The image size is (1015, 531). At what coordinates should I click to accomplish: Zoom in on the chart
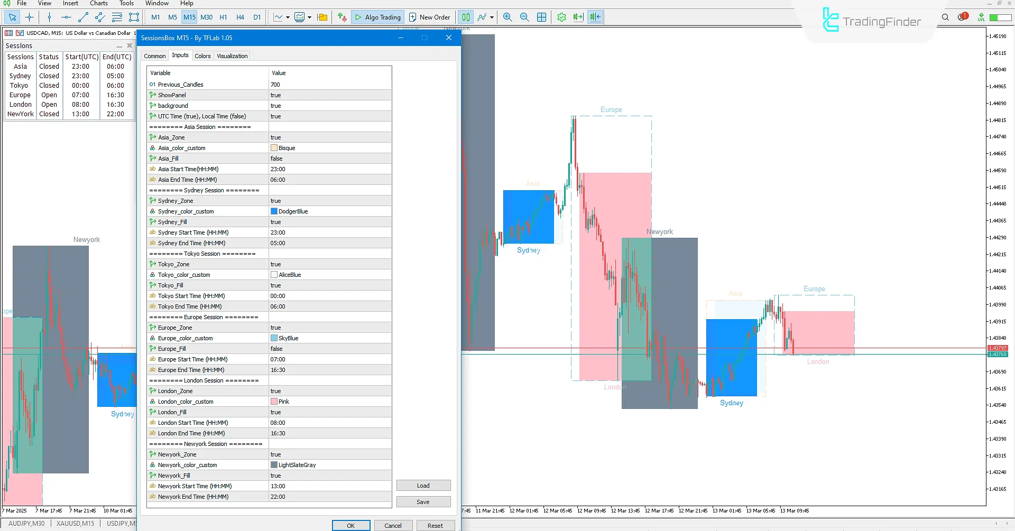pos(507,17)
